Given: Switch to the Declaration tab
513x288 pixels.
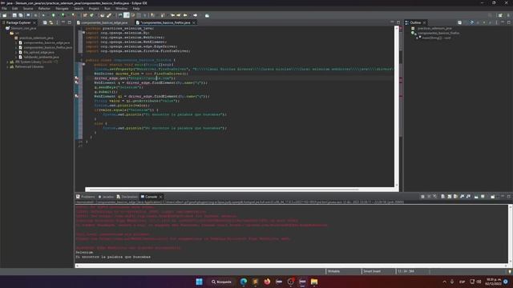Looking at the screenshot, I should click(127, 197).
